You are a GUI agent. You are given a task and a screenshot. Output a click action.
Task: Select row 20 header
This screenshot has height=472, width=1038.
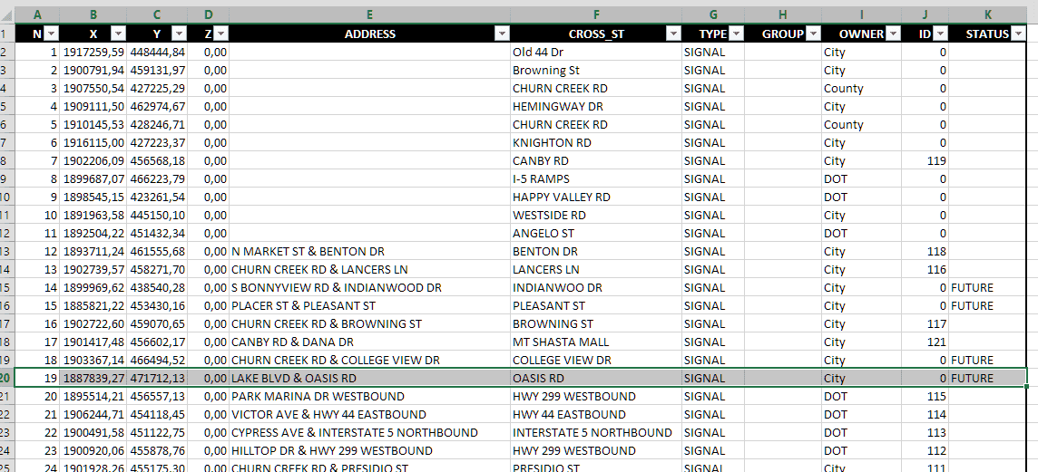6,378
